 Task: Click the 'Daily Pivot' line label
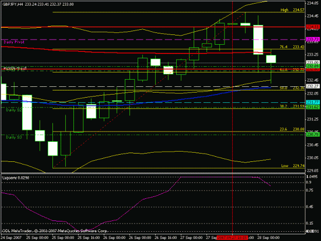14,42
